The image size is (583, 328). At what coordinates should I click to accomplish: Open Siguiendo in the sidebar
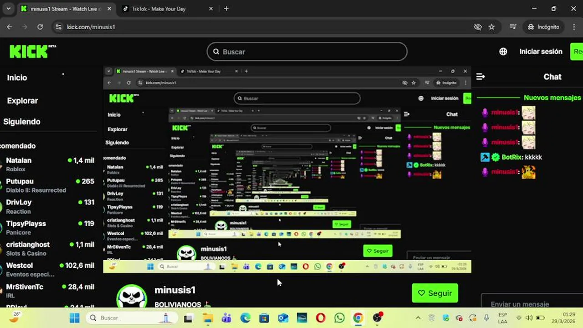click(x=22, y=122)
